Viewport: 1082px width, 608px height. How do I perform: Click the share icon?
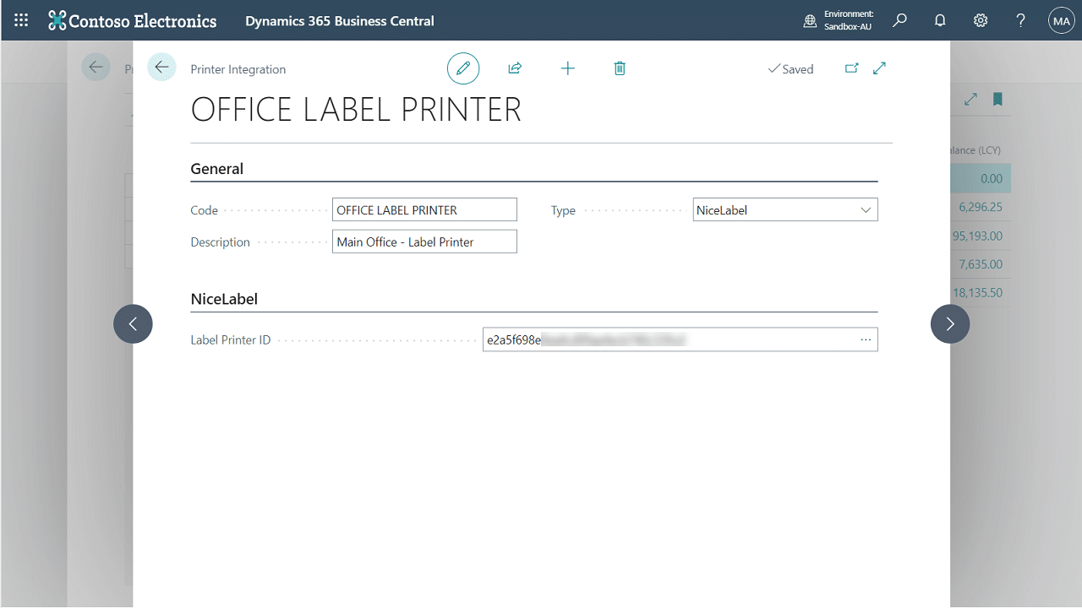[x=515, y=68]
